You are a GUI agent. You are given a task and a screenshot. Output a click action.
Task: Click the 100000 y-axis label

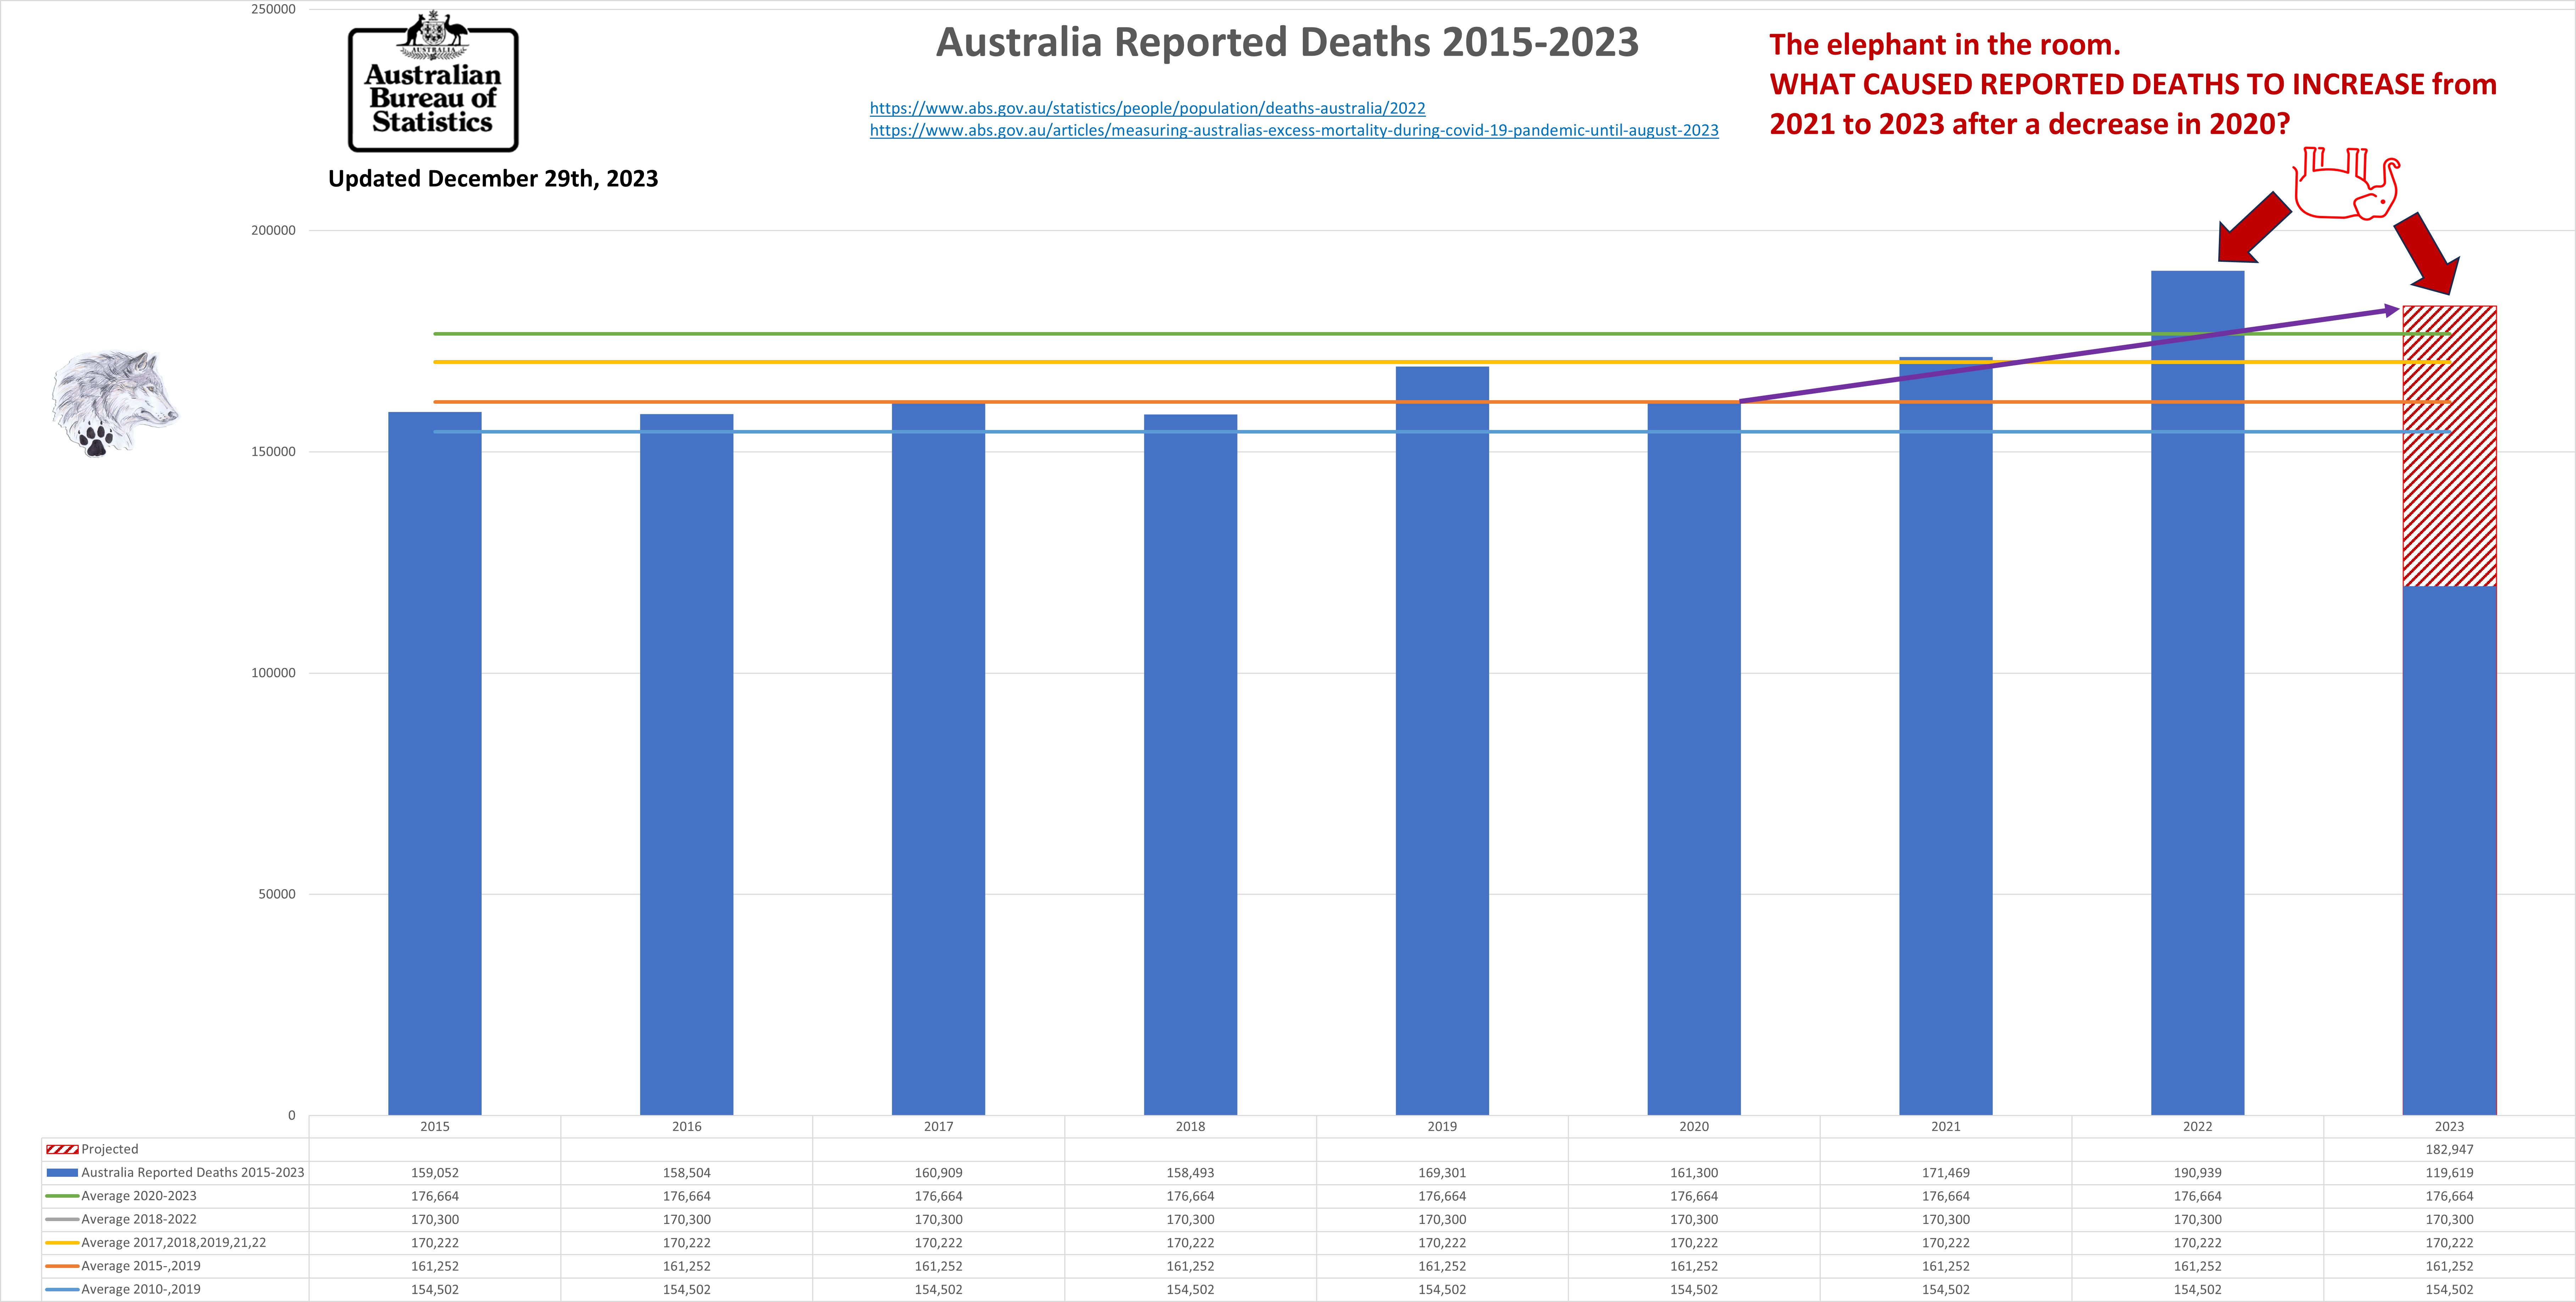pos(273,673)
